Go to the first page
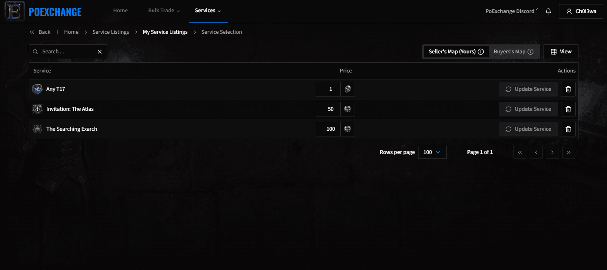 coord(520,152)
